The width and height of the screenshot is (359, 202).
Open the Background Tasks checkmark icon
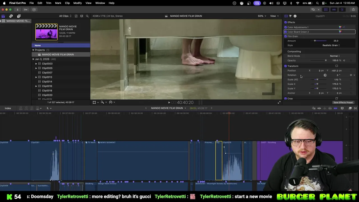pos(34,10)
